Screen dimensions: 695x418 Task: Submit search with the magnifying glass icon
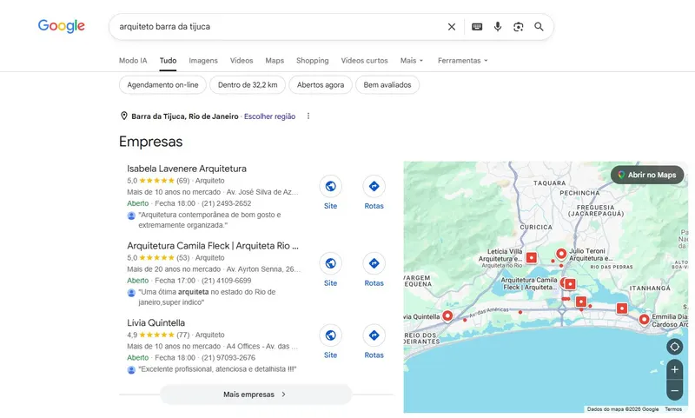coord(539,27)
